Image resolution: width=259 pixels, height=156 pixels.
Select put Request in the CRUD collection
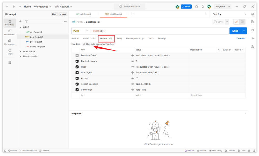(36, 42)
